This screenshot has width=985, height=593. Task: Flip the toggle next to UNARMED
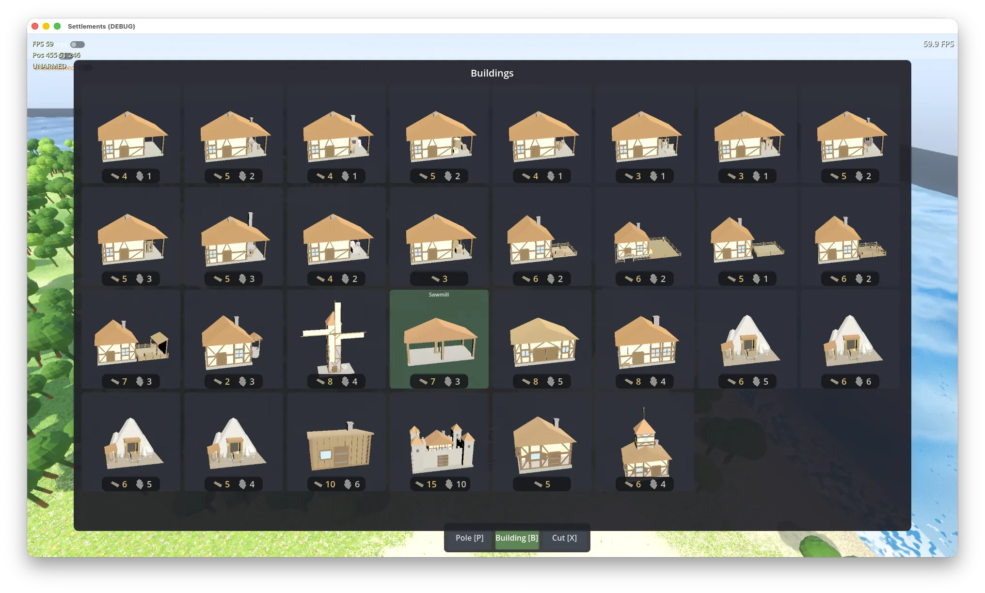[85, 68]
